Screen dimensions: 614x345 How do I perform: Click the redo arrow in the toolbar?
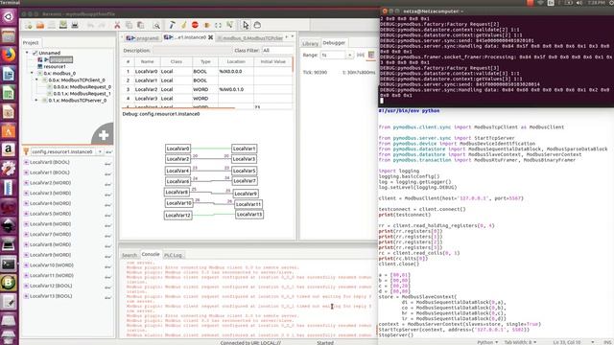(102, 25)
